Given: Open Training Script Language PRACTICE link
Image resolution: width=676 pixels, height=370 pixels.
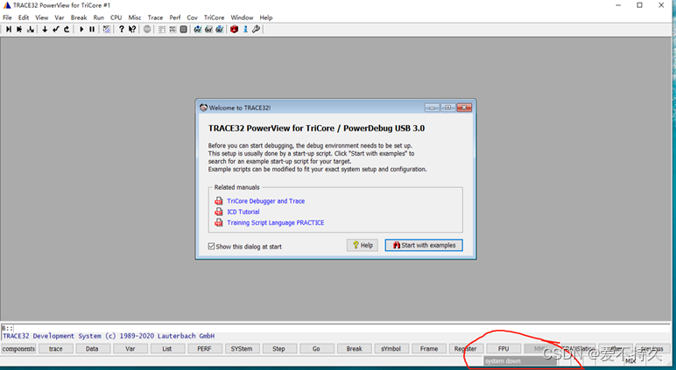Looking at the screenshot, I should point(276,222).
